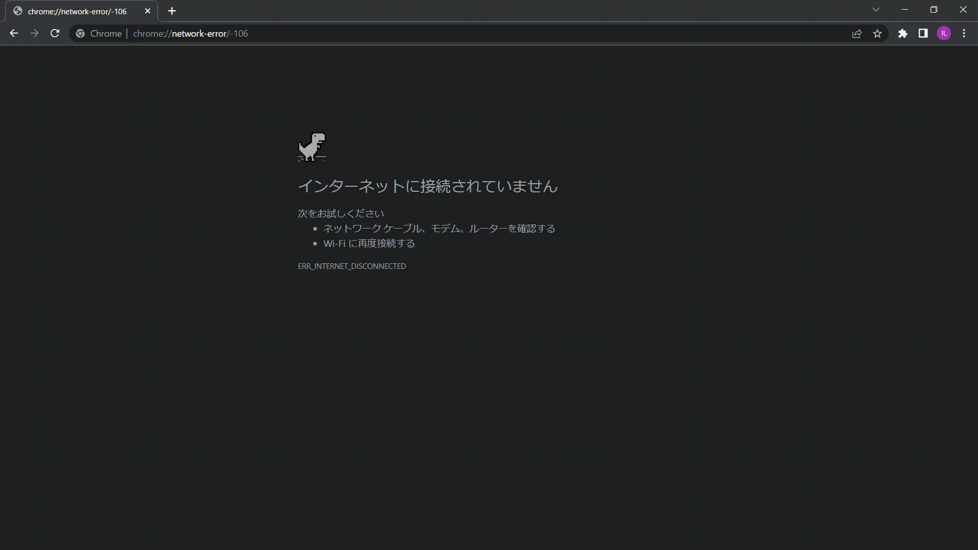Image resolution: width=978 pixels, height=550 pixels.
Task: Select the ERR_INTERNET_DISCONNECTED error code text
Action: click(x=351, y=266)
